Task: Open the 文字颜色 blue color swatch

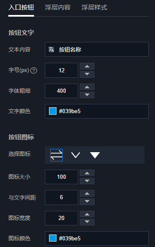Action: coord(53,111)
